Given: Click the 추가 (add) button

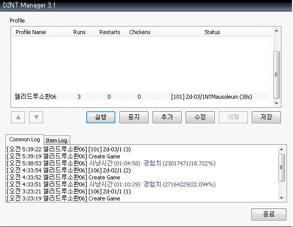Looking at the screenshot, I should 167,117.
